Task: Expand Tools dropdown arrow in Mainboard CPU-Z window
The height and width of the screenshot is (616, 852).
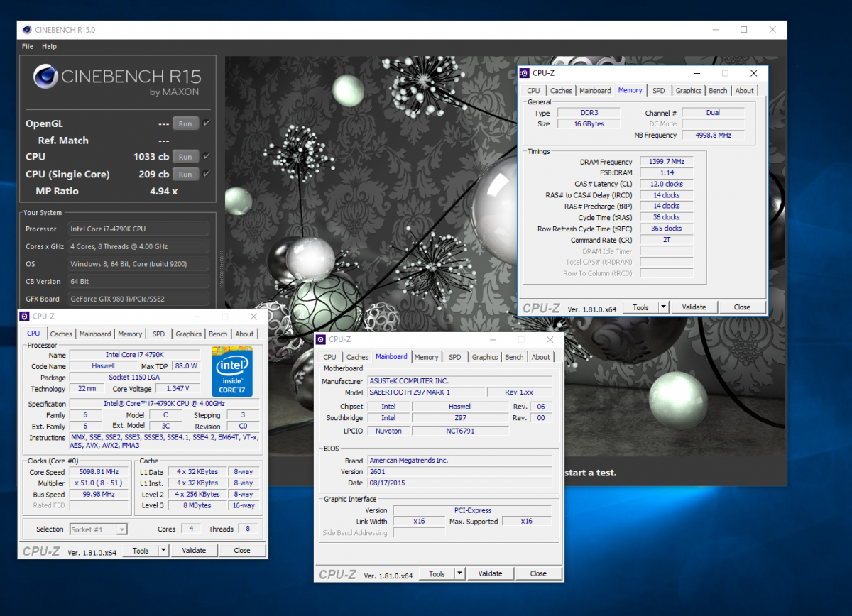Action: (x=459, y=573)
